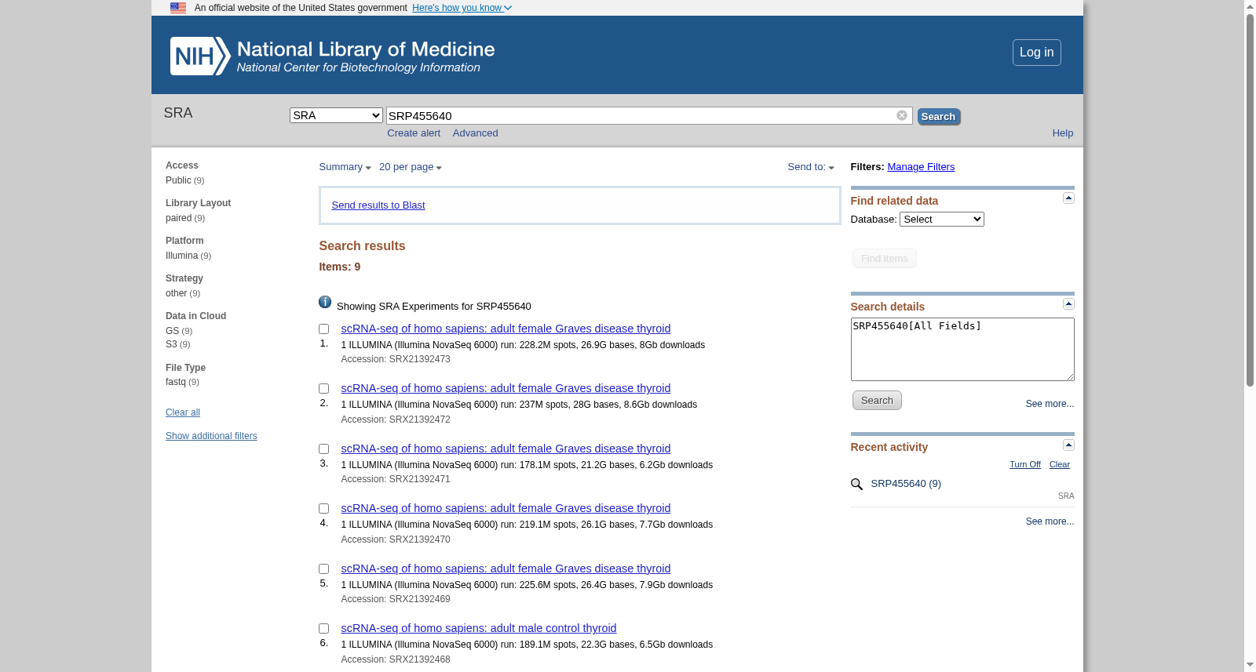The image size is (1256, 672).
Task: Click the blue Search button
Action: (939, 117)
